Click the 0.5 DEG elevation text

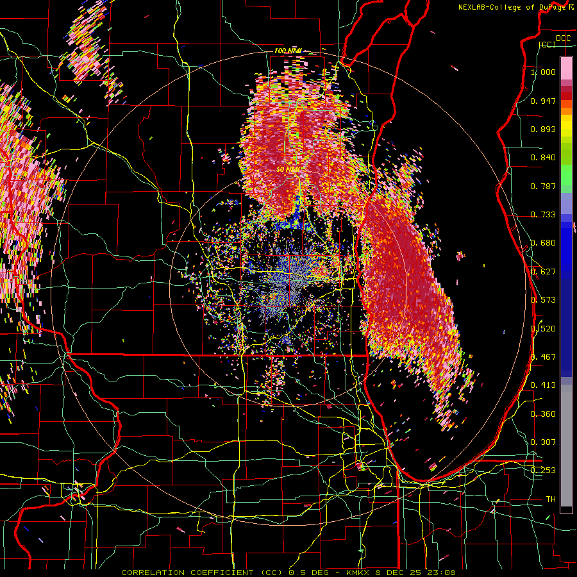(309, 573)
